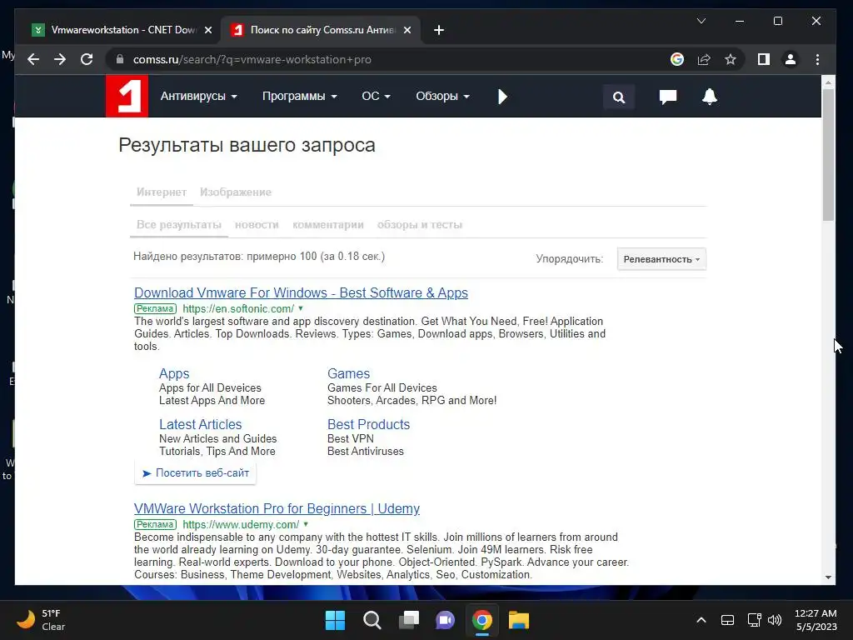Select the обзоры и тесты tab
The width and height of the screenshot is (853, 640).
420,225
